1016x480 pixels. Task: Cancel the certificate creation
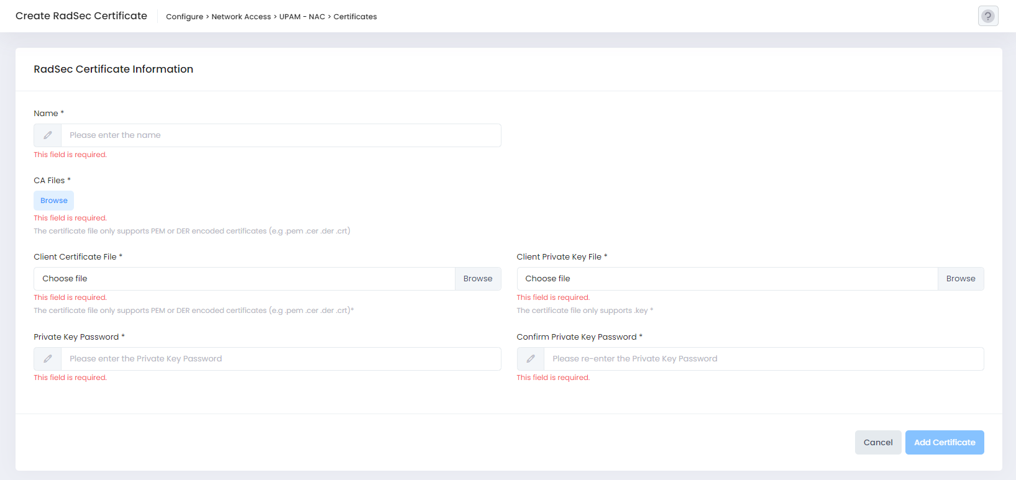877,442
